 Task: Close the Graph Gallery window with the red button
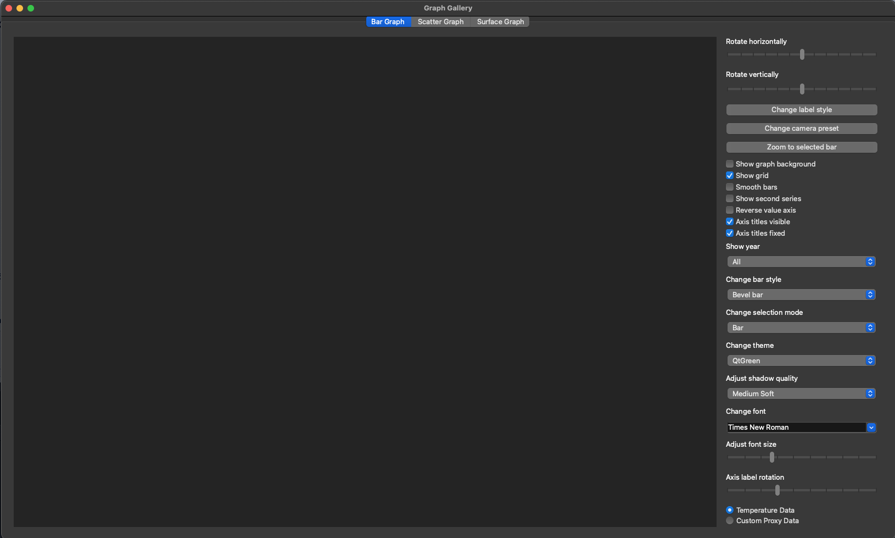point(9,8)
